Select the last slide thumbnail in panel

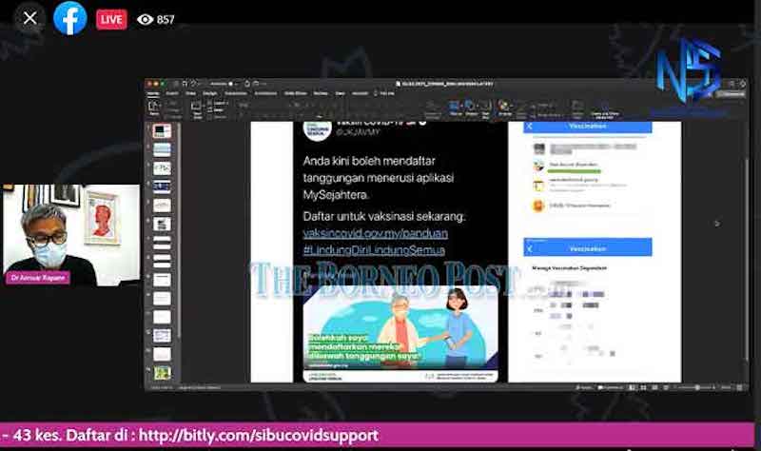162,373
